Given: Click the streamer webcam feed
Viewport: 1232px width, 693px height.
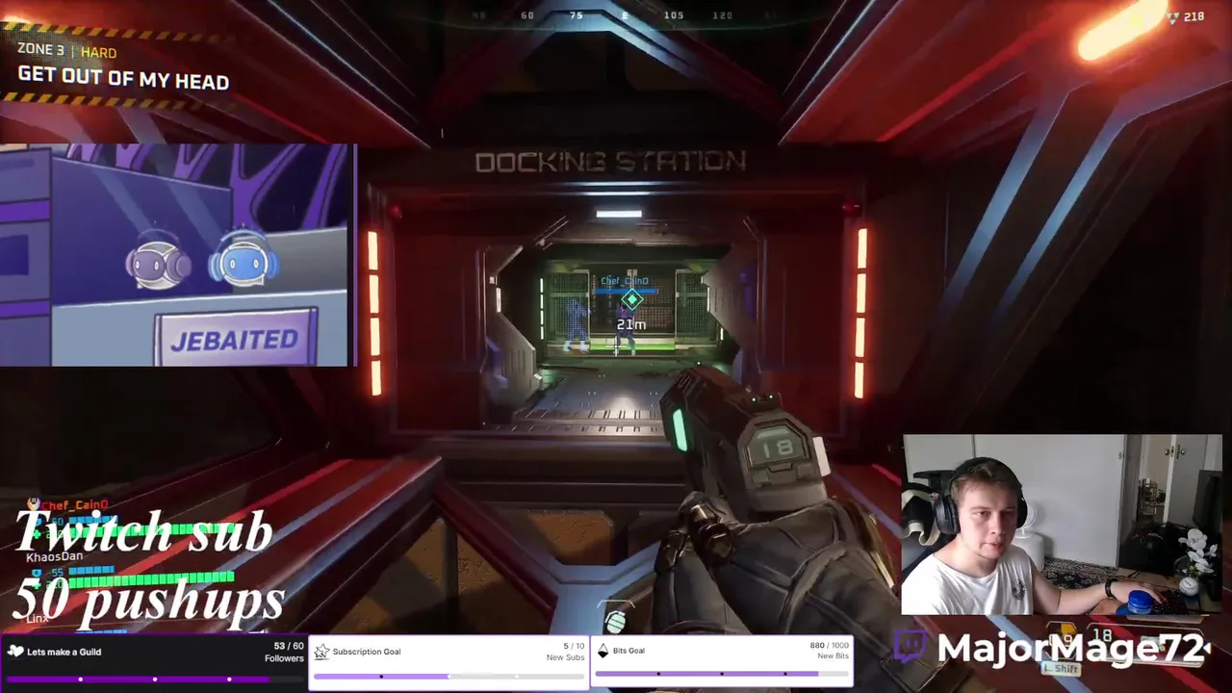Looking at the screenshot, I should (x=1062, y=525).
